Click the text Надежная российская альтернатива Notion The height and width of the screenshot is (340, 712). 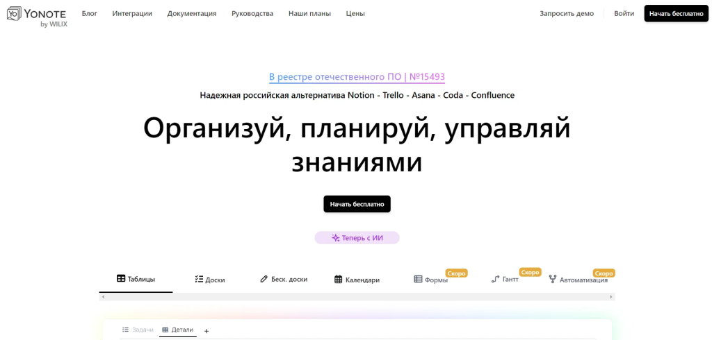(x=286, y=96)
